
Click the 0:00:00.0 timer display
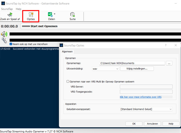tap(10, 26)
